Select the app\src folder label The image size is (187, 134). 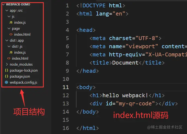16,11
